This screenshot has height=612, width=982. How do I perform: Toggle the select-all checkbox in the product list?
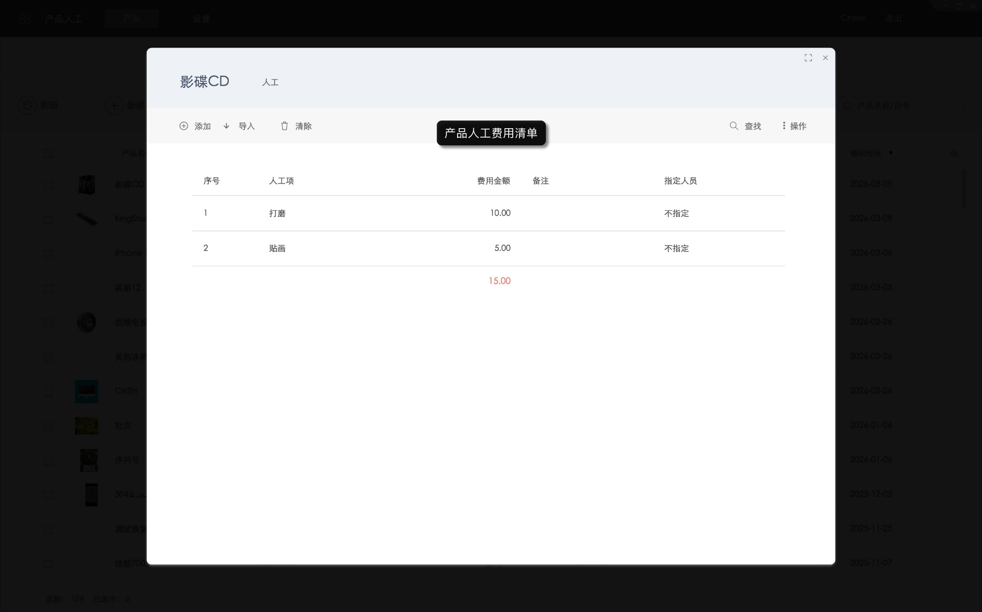pos(48,153)
